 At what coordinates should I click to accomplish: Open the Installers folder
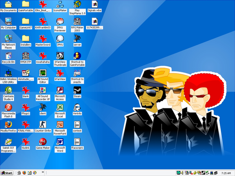[25, 39]
